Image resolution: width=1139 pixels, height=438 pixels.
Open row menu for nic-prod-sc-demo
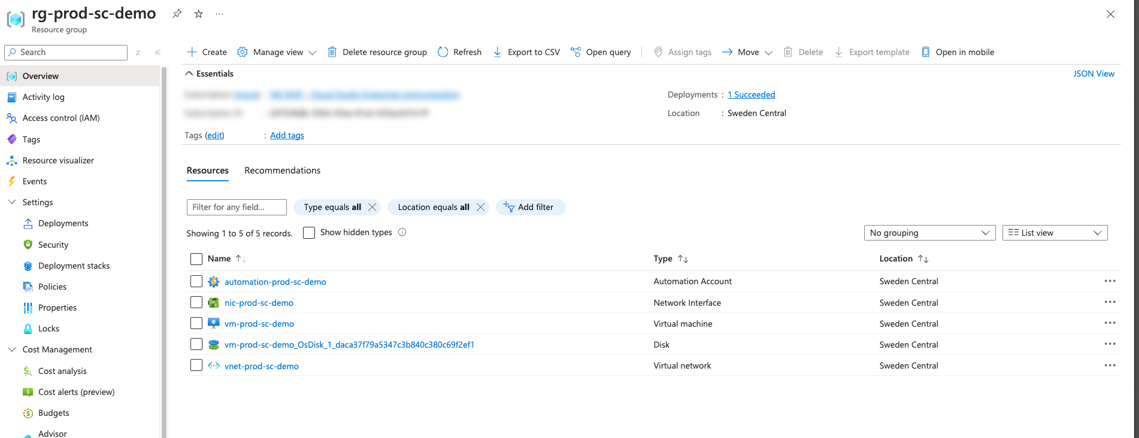[x=1110, y=302]
